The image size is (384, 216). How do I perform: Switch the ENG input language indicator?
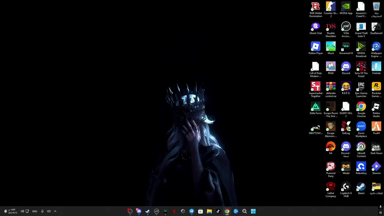click(35, 211)
